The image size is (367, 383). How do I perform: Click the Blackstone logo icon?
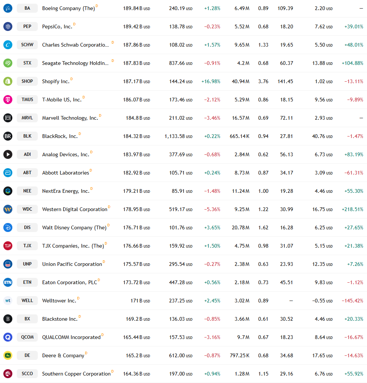click(x=8, y=319)
